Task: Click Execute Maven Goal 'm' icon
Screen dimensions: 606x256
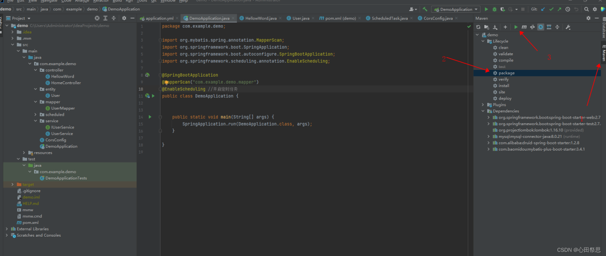Action: click(x=524, y=27)
